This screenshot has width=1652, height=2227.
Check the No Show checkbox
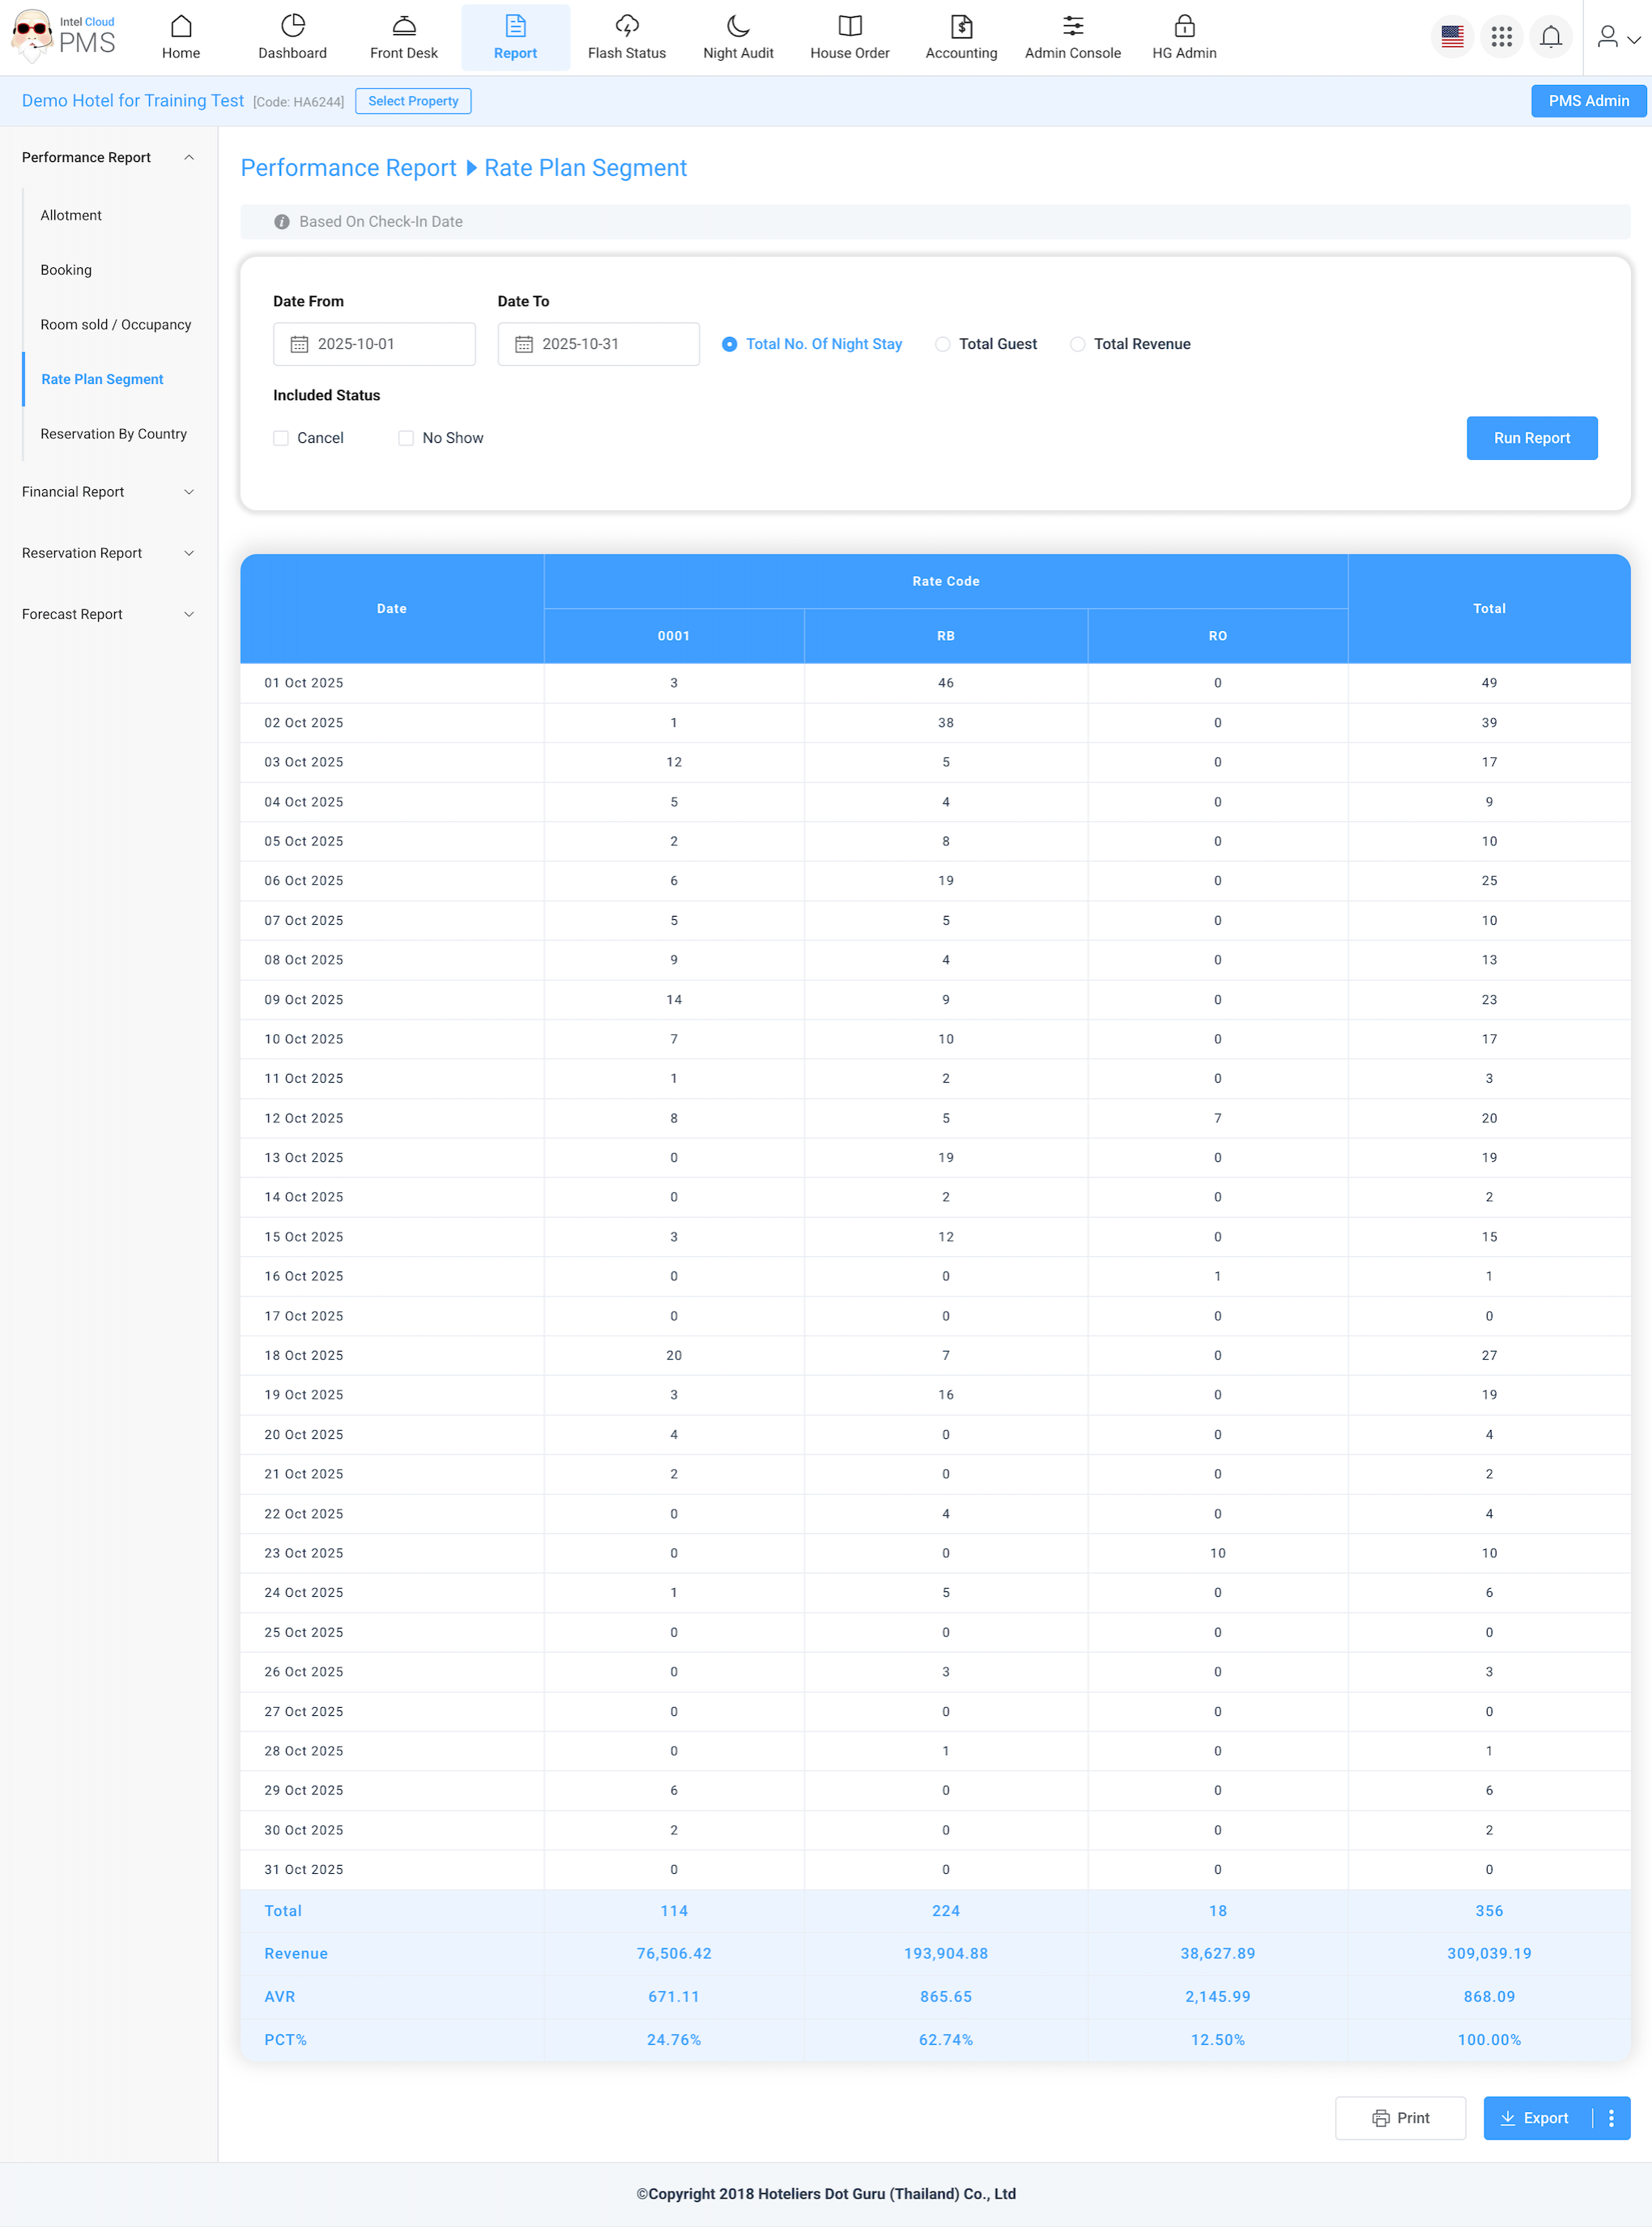[x=406, y=438]
